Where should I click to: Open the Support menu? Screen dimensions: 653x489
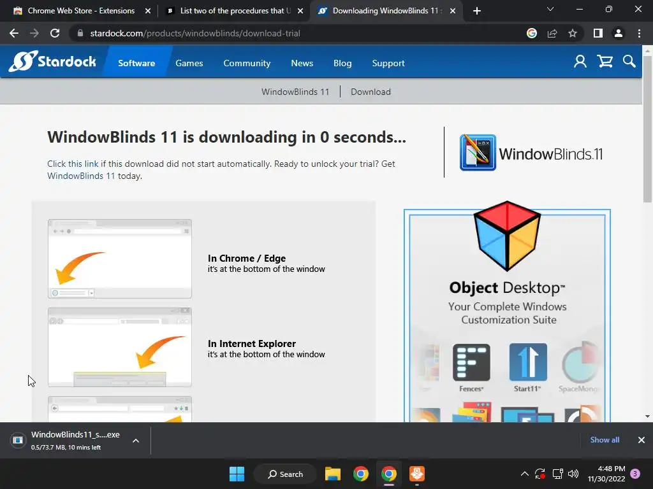tap(388, 63)
